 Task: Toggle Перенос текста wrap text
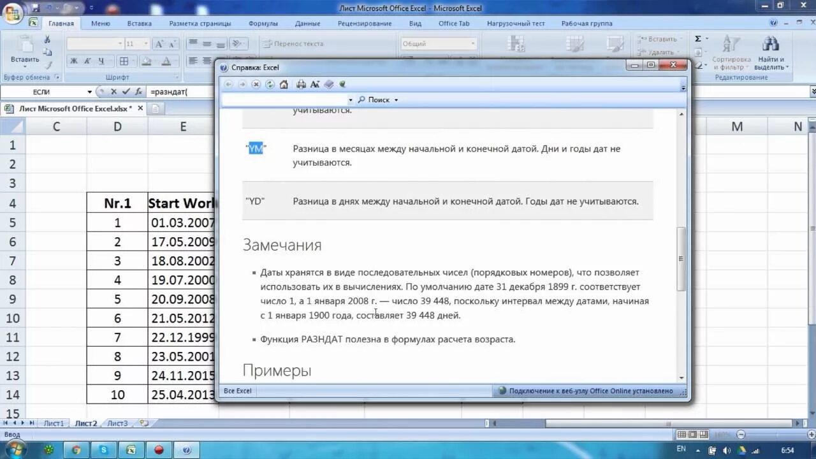294,43
